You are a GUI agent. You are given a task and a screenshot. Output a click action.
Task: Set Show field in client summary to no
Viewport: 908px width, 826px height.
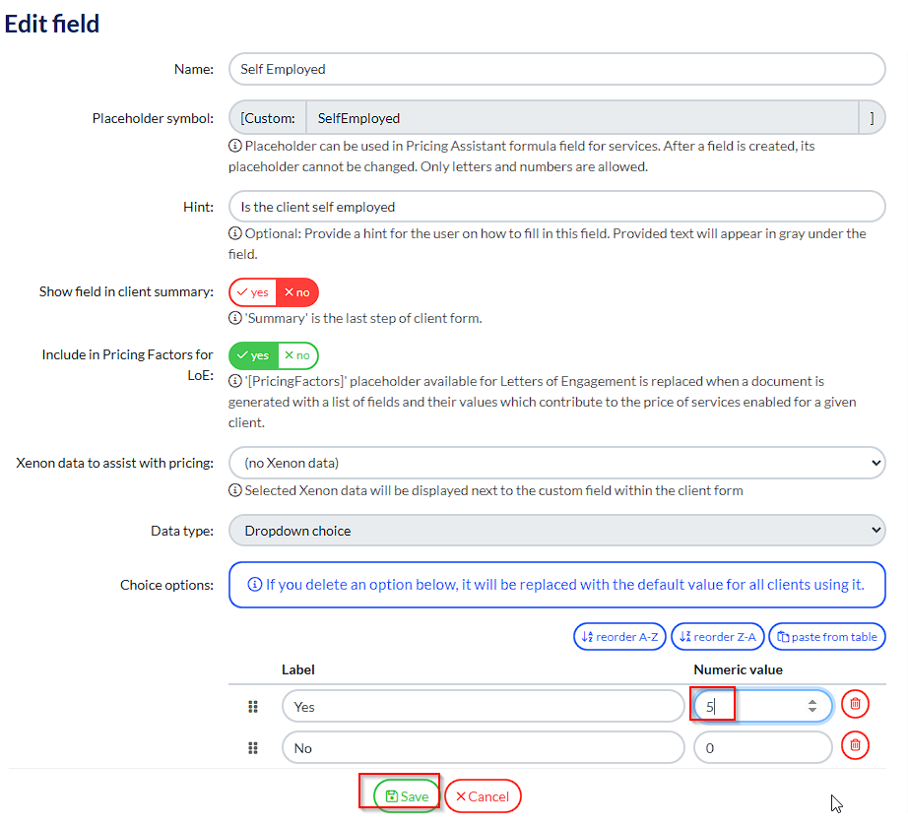point(296,292)
